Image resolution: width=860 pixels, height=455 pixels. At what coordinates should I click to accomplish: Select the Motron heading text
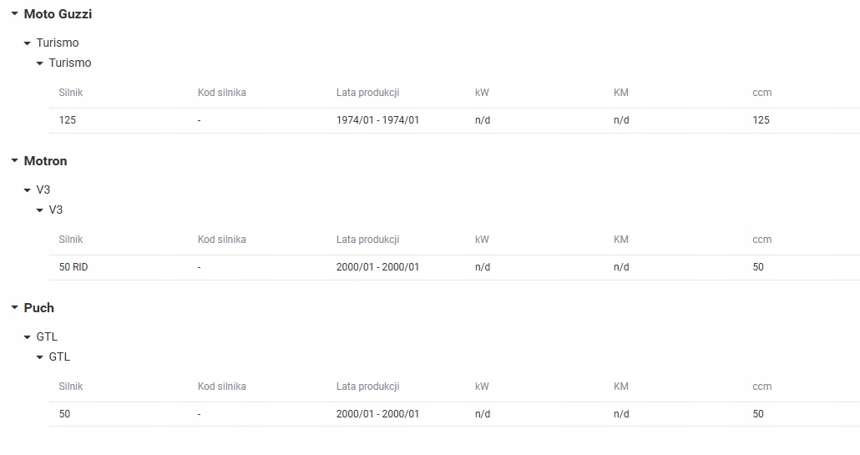pos(46,160)
